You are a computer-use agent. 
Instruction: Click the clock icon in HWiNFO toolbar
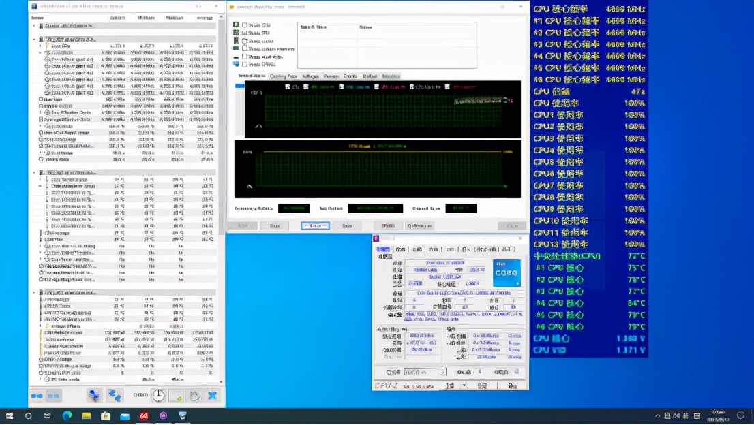[x=158, y=395]
